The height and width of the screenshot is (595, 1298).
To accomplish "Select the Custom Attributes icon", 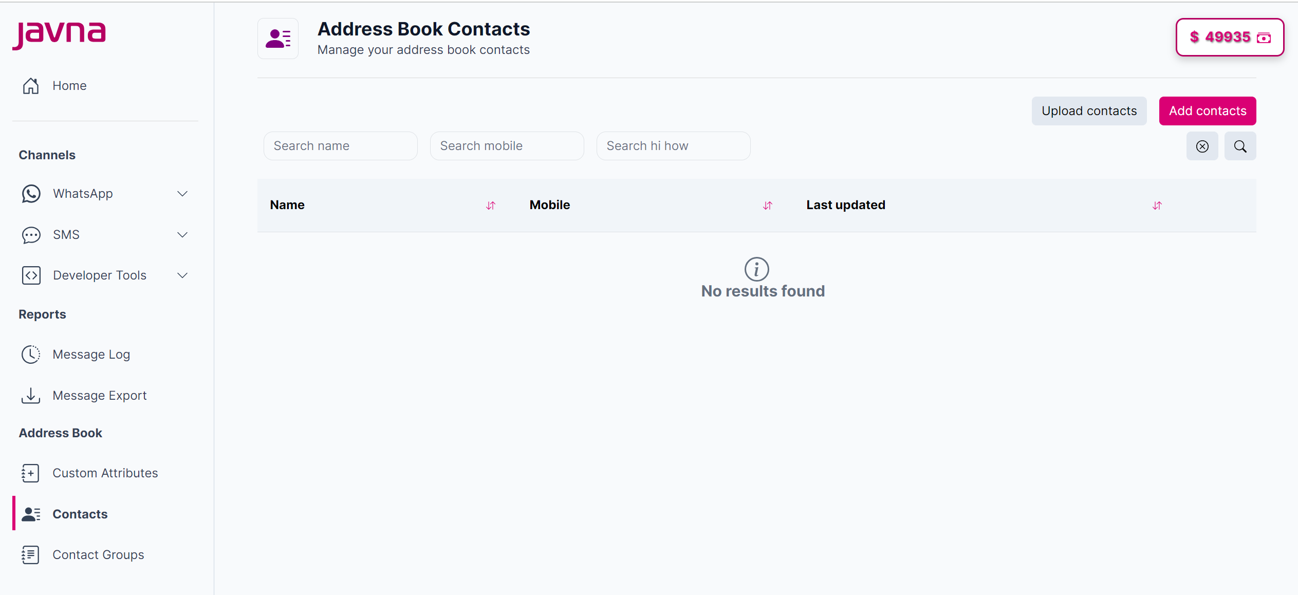I will pos(31,473).
